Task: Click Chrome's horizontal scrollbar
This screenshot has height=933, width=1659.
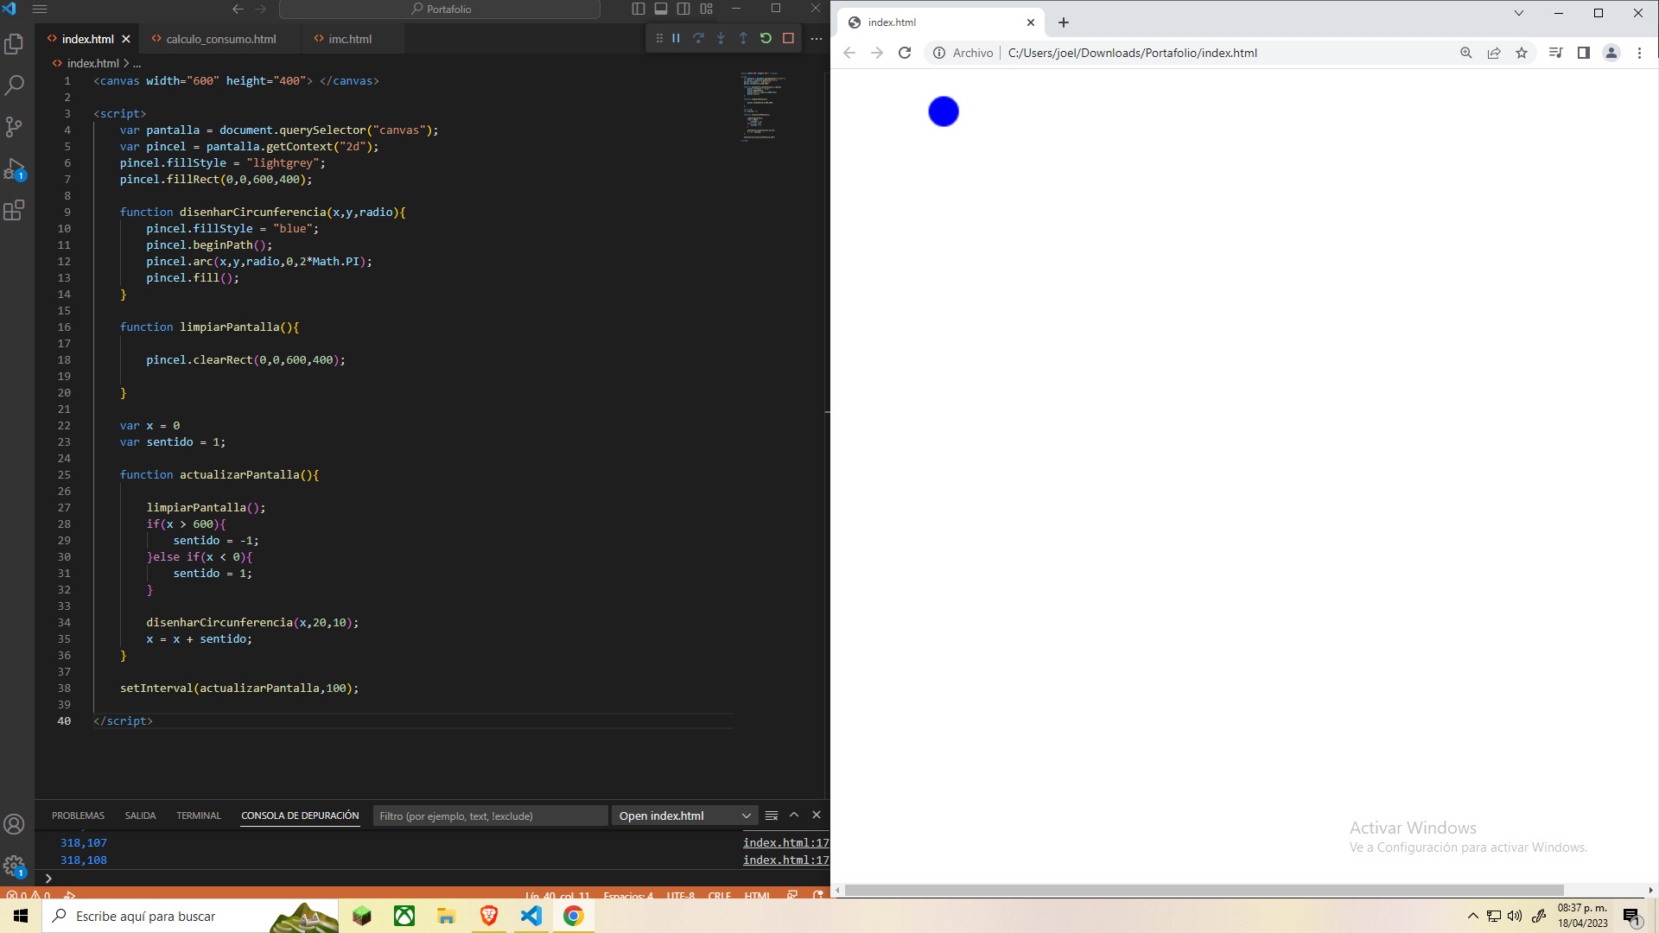Action: tap(1204, 890)
